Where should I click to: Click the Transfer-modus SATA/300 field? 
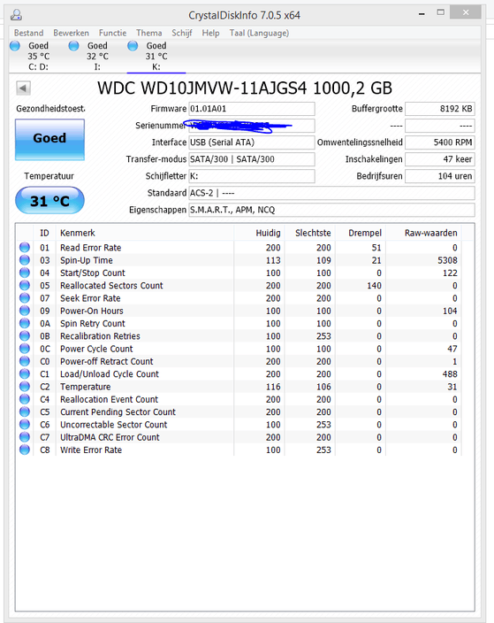click(x=252, y=159)
